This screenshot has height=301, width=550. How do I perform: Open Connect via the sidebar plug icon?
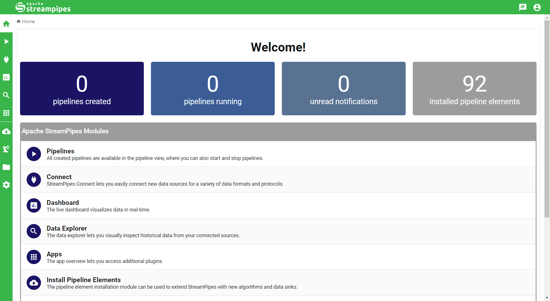6,60
